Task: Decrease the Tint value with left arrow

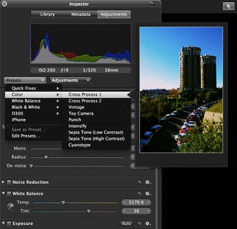Action: point(125,211)
